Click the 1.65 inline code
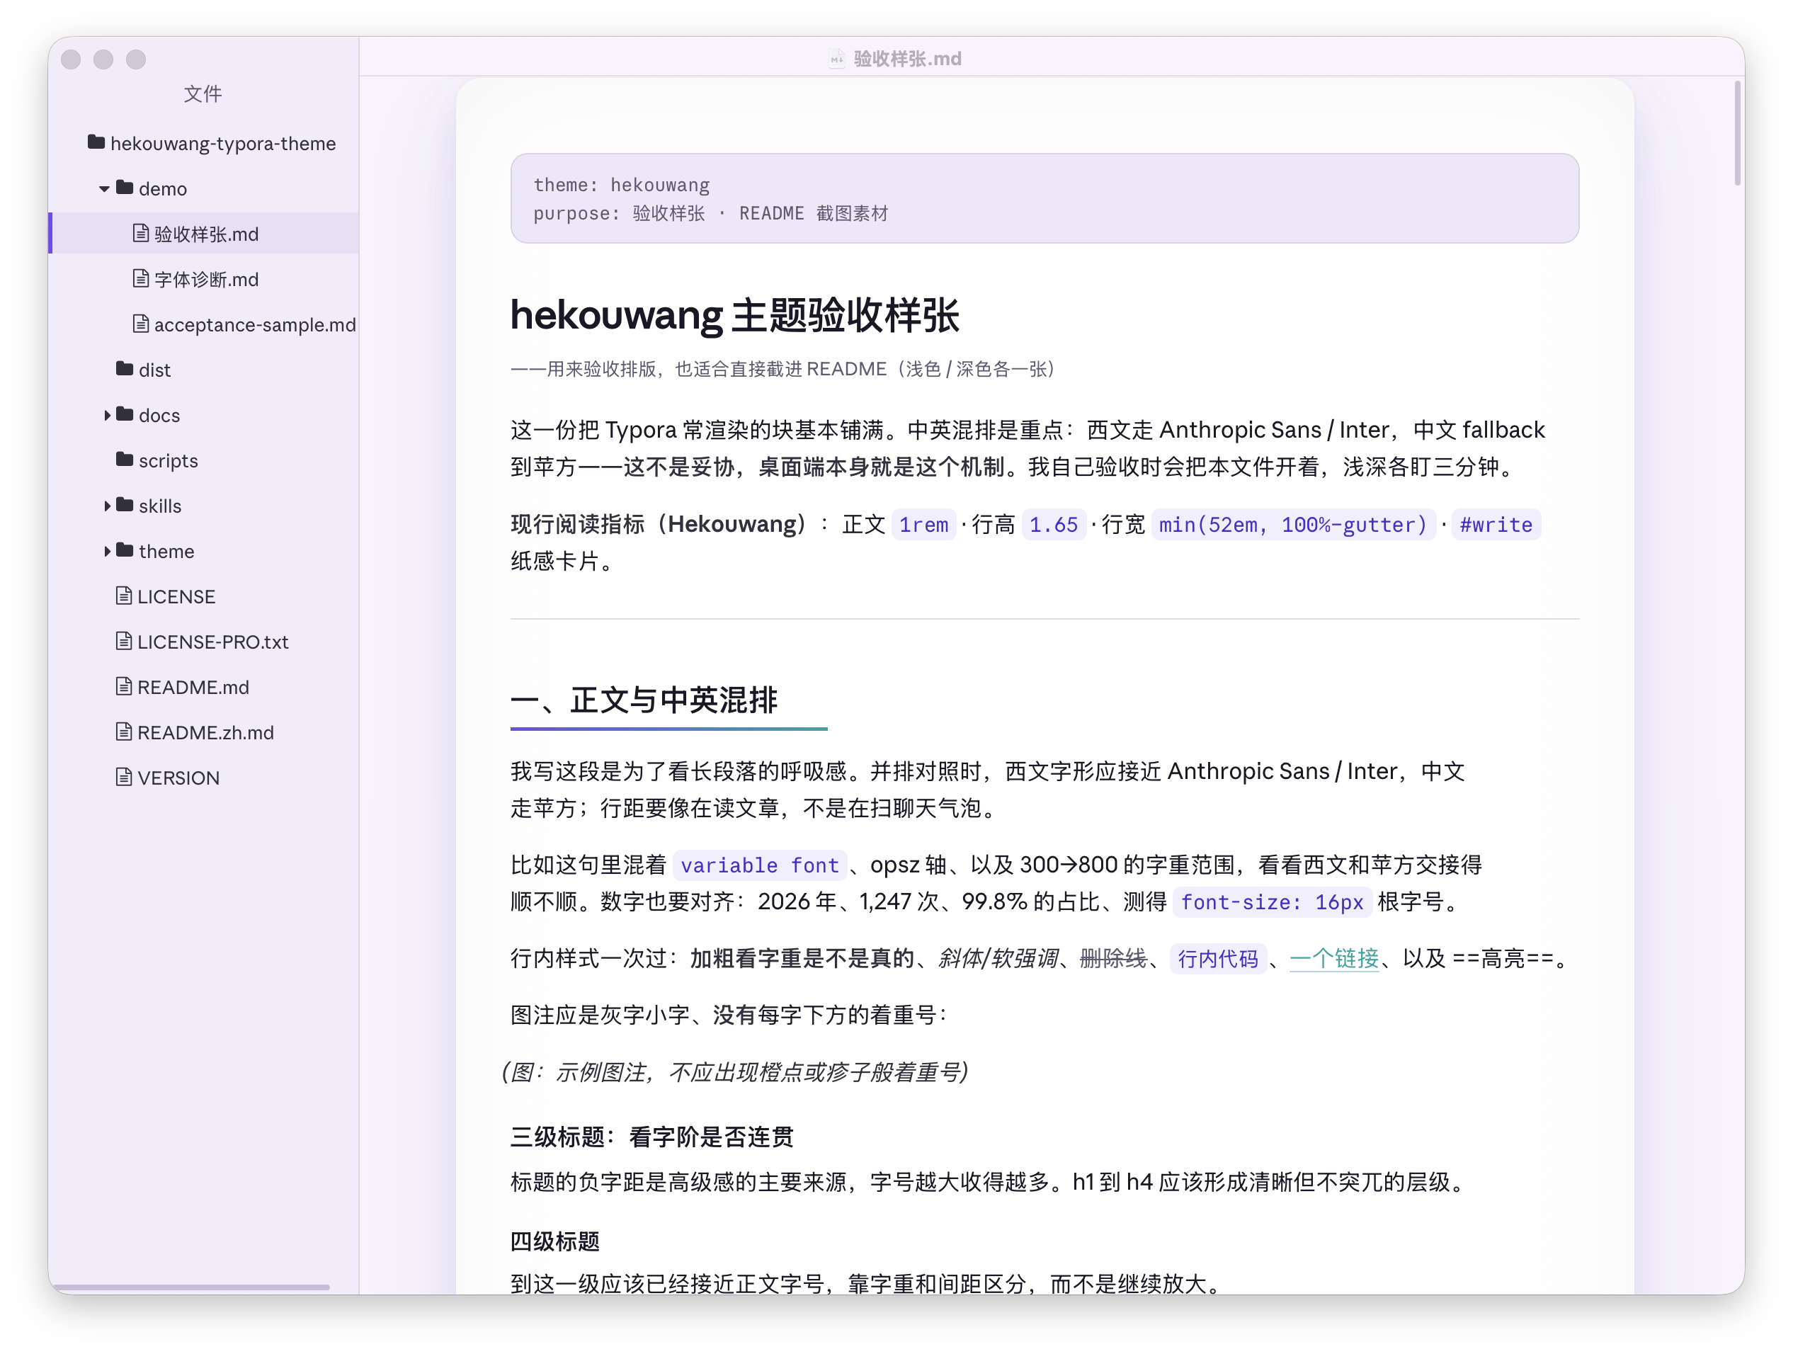 pyautogui.click(x=1053, y=525)
